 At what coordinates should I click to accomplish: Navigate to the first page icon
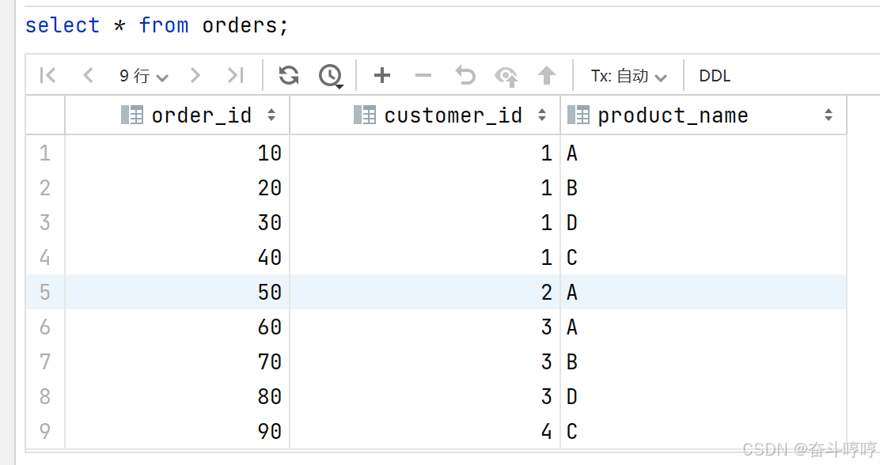tap(47, 75)
